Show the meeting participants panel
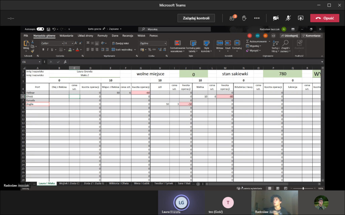The width and height of the screenshot is (345, 215). [232, 18]
